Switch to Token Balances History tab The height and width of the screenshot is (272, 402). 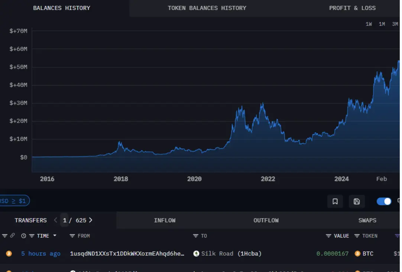click(x=207, y=8)
